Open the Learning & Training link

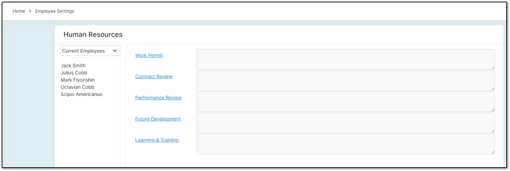point(157,140)
